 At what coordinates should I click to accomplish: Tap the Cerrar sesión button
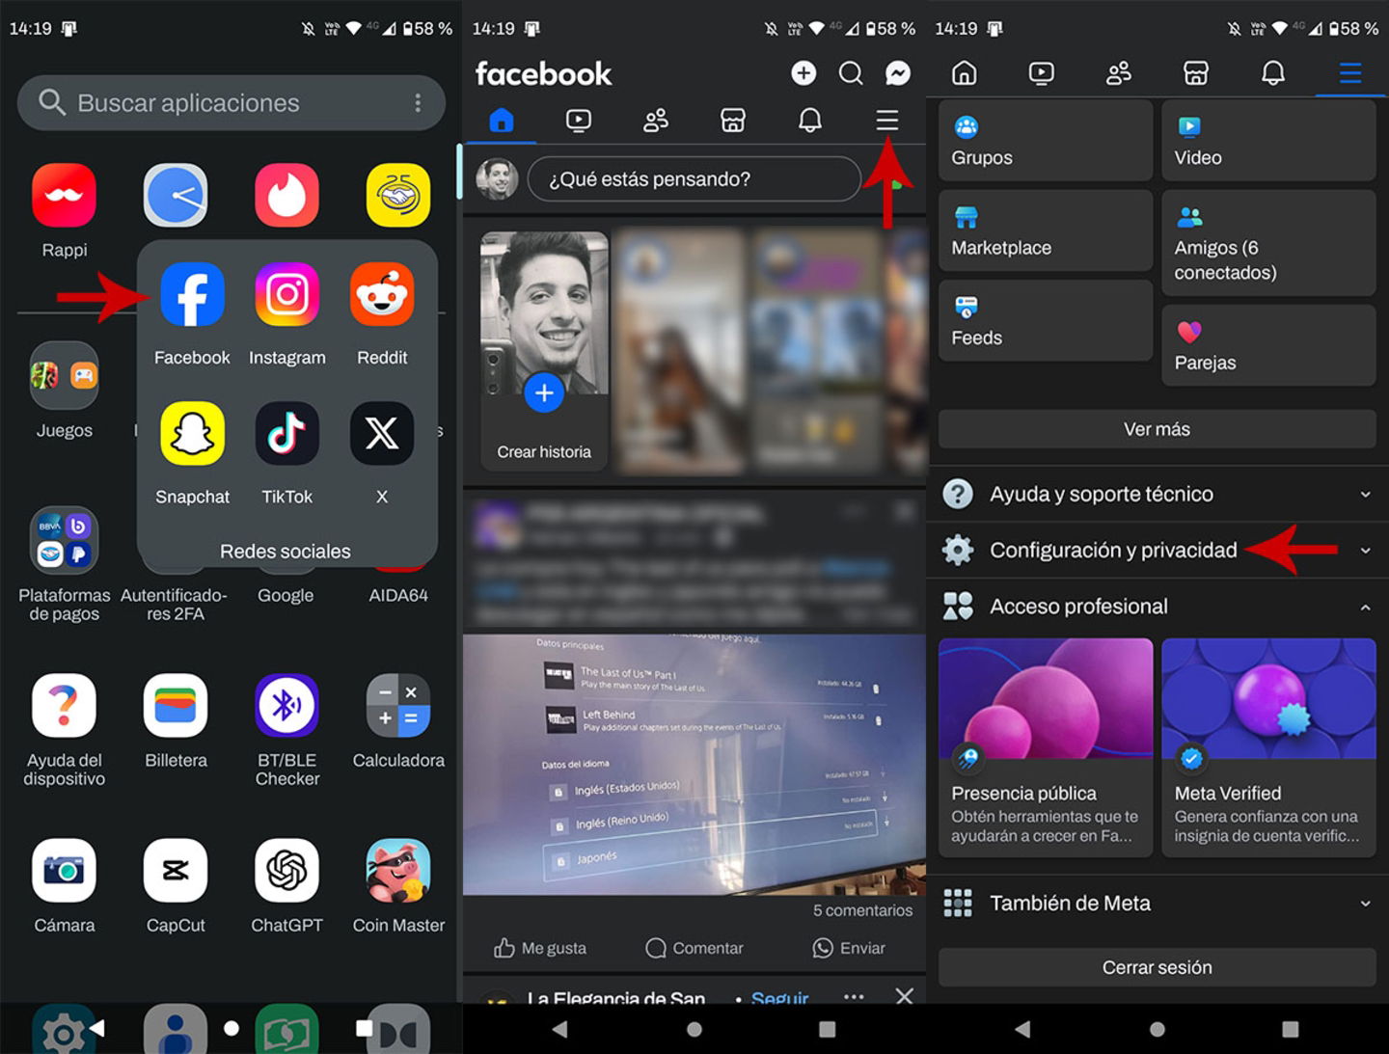pos(1157,967)
